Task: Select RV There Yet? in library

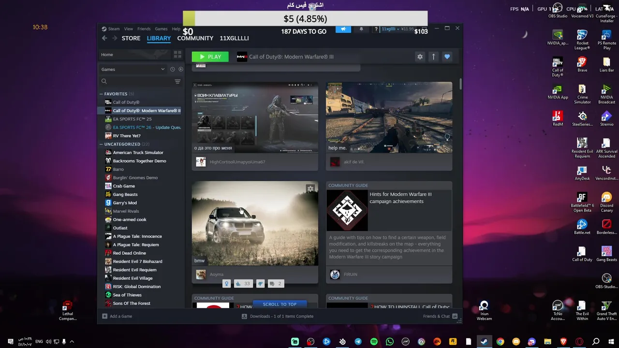Action: [126, 136]
